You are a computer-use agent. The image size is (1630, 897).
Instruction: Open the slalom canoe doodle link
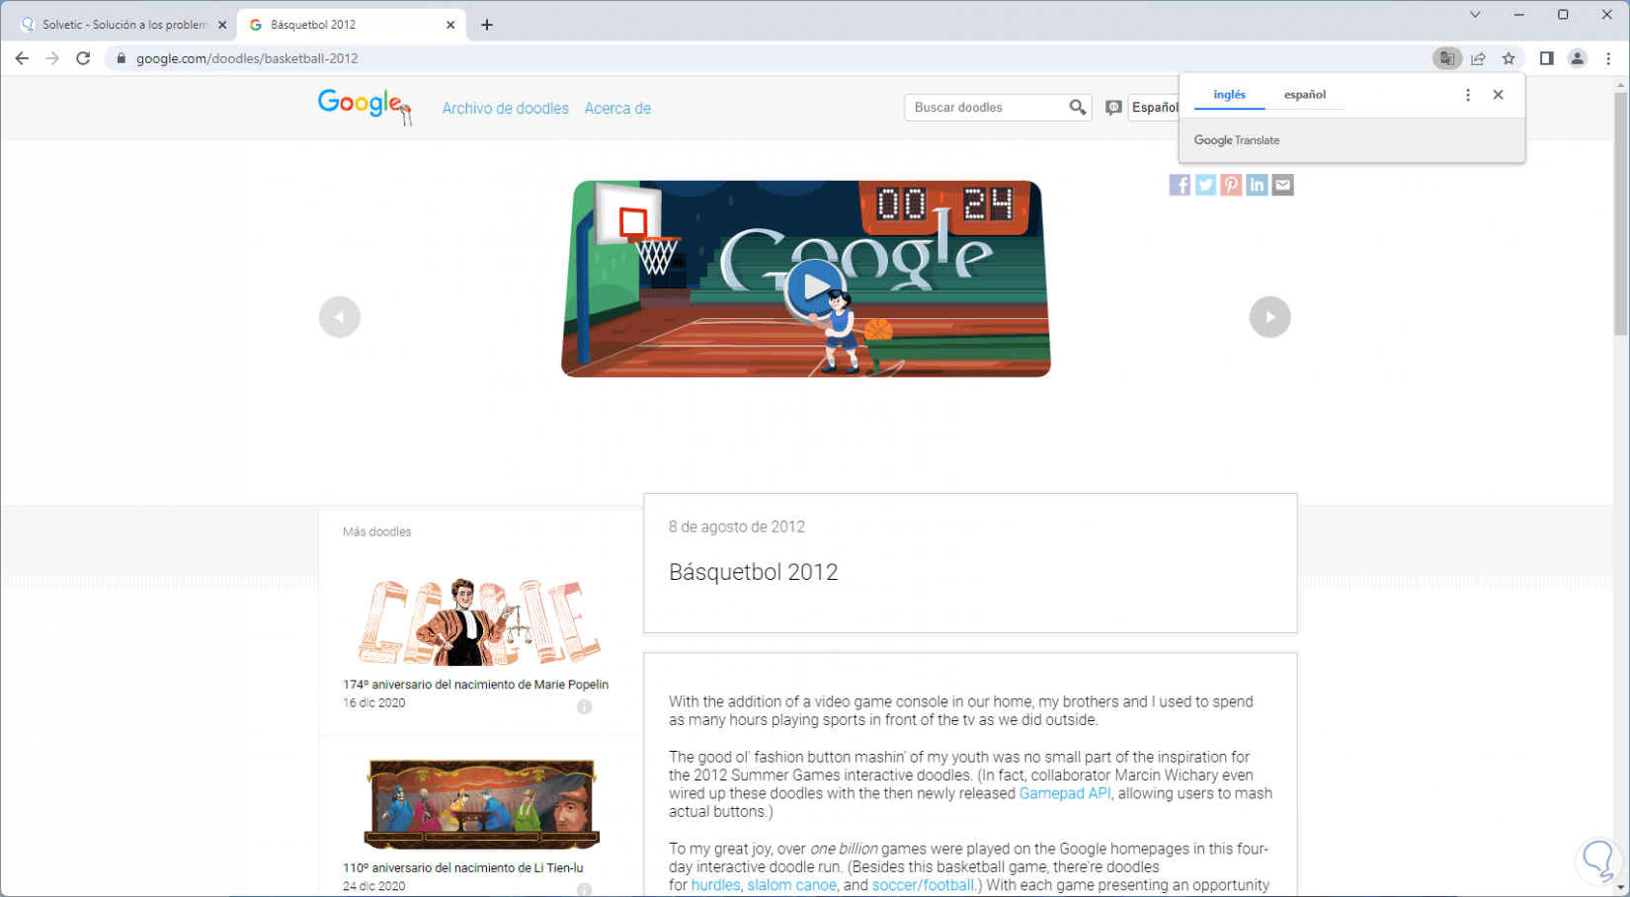[791, 885]
